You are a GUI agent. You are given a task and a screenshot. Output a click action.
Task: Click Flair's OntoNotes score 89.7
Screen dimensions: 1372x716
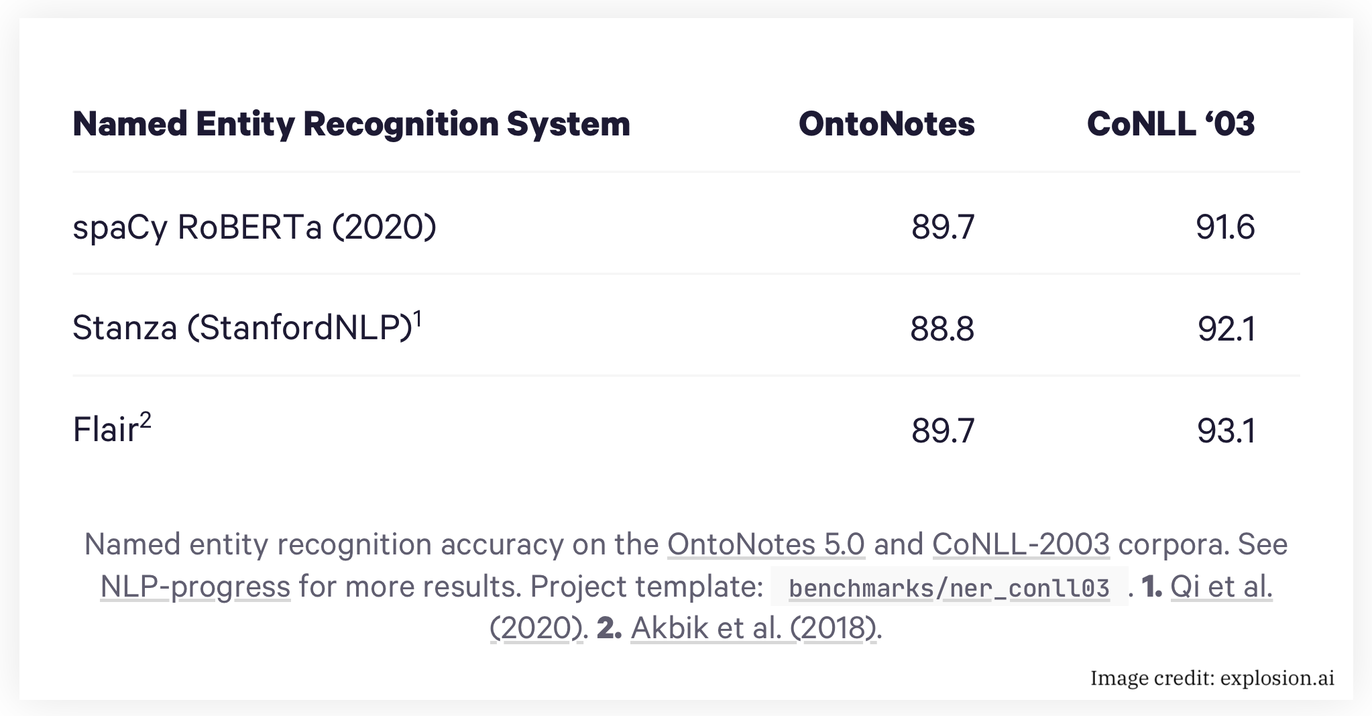tap(942, 430)
